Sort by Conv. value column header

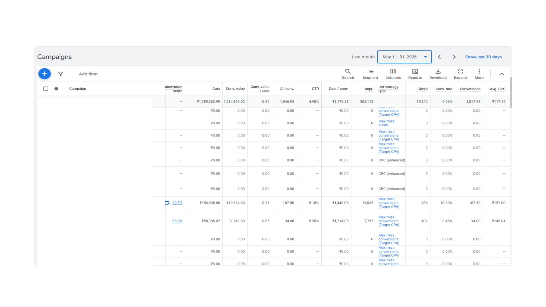click(235, 89)
